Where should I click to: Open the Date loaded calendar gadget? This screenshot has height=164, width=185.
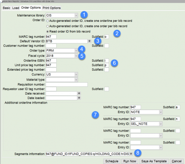(x=79, y=98)
